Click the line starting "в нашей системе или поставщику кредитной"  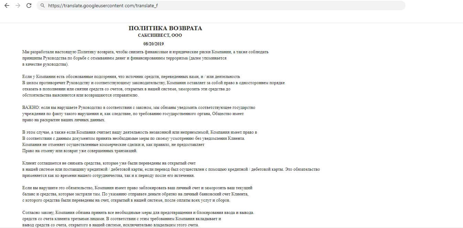click(171, 170)
